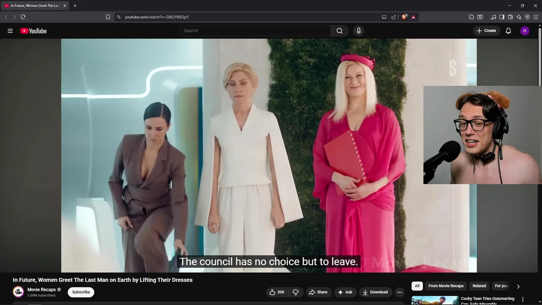Like the video with 30K likes
Screen dimensions: 542x305
coord(277,292)
